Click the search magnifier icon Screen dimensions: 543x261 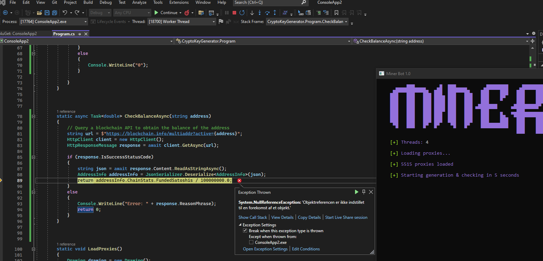pyautogui.click(x=303, y=2)
